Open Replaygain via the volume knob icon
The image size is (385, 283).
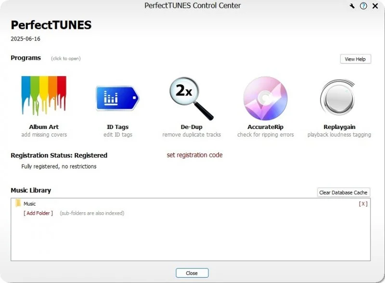click(x=338, y=97)
